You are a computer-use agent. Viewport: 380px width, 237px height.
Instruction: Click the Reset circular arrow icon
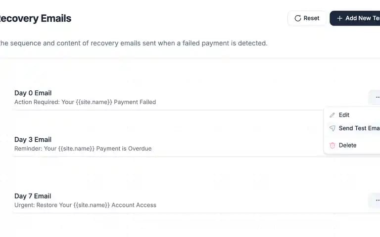(297, 18)
